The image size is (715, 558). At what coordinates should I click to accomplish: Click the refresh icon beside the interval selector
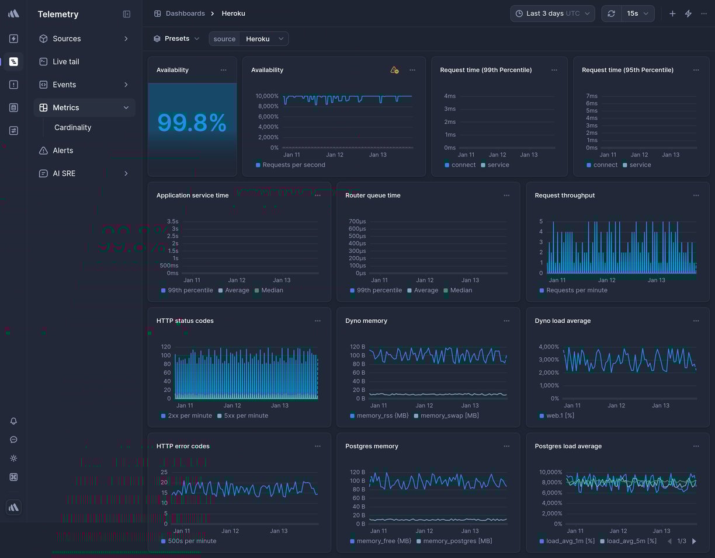pos(611,13)
